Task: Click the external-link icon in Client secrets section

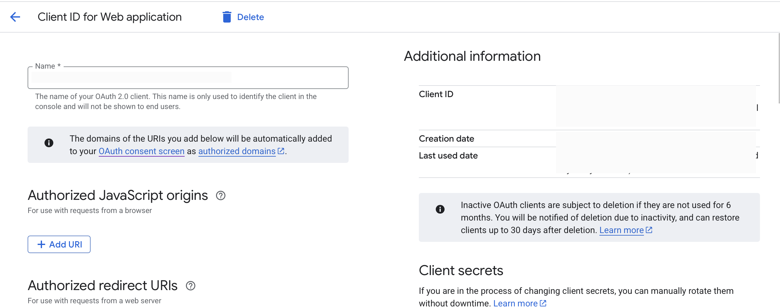Action: pos(543,303)
